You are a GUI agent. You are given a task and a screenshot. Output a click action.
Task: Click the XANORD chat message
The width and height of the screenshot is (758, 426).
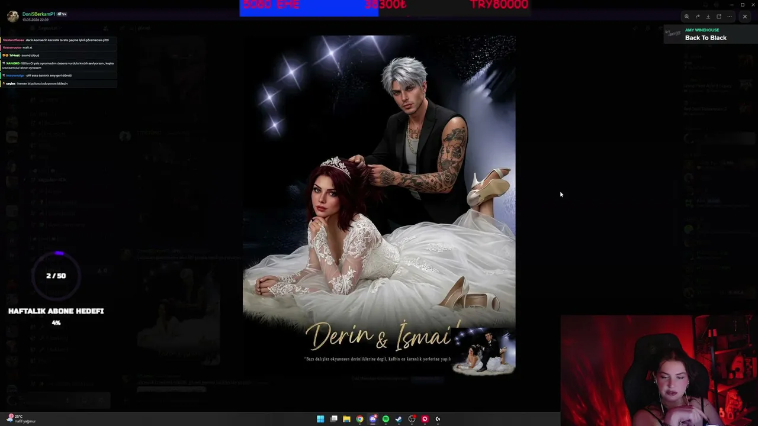point(59,65)
